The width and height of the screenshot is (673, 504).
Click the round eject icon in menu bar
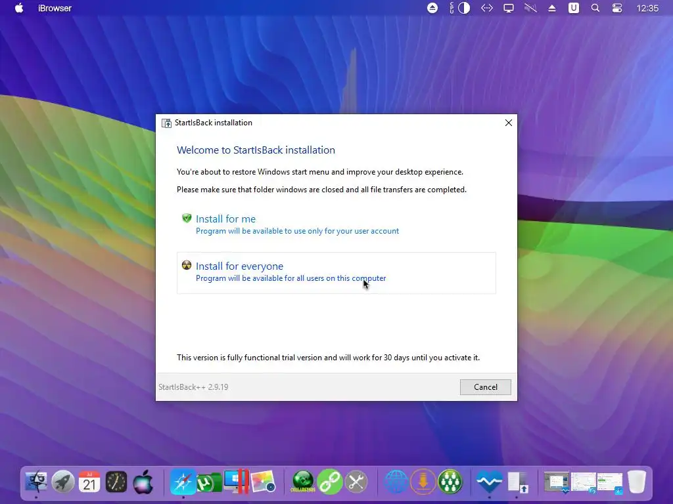[x=432, y=8]
